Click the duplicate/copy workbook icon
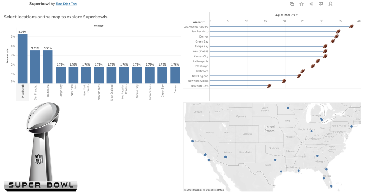This screenshot has height=194, width=370. (292, 4)
